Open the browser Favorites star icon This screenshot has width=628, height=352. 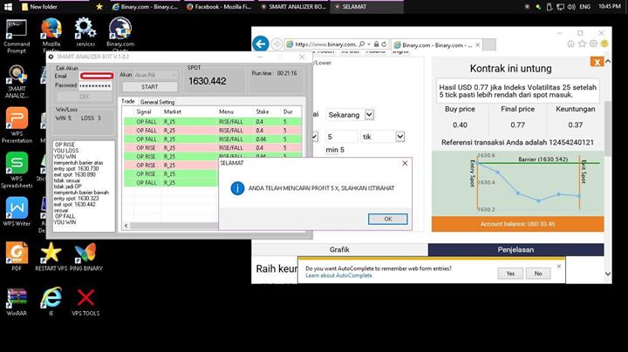pyautogui.click(x=582, y=44)
